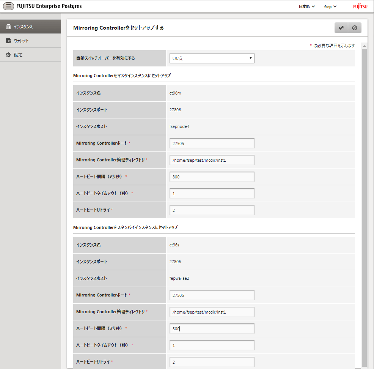
Task: Open the hamburger menu icon
Action: pos(8,6)
